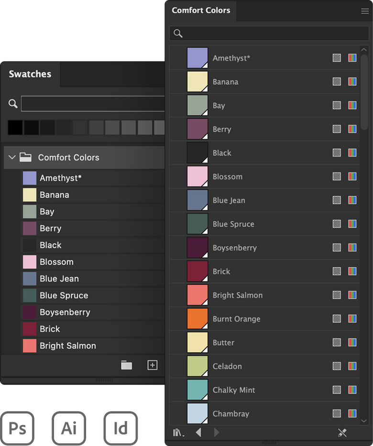The height and width of the screenshot is (446, 373).
Task: Click the forward navigation arrow
Action: (216, 432)
